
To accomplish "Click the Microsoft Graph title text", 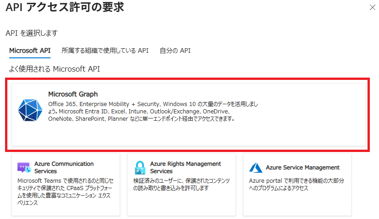I will [73, 94].
